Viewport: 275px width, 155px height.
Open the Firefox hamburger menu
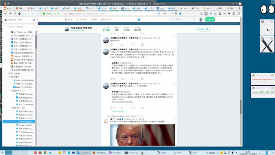tap(239, 13)
